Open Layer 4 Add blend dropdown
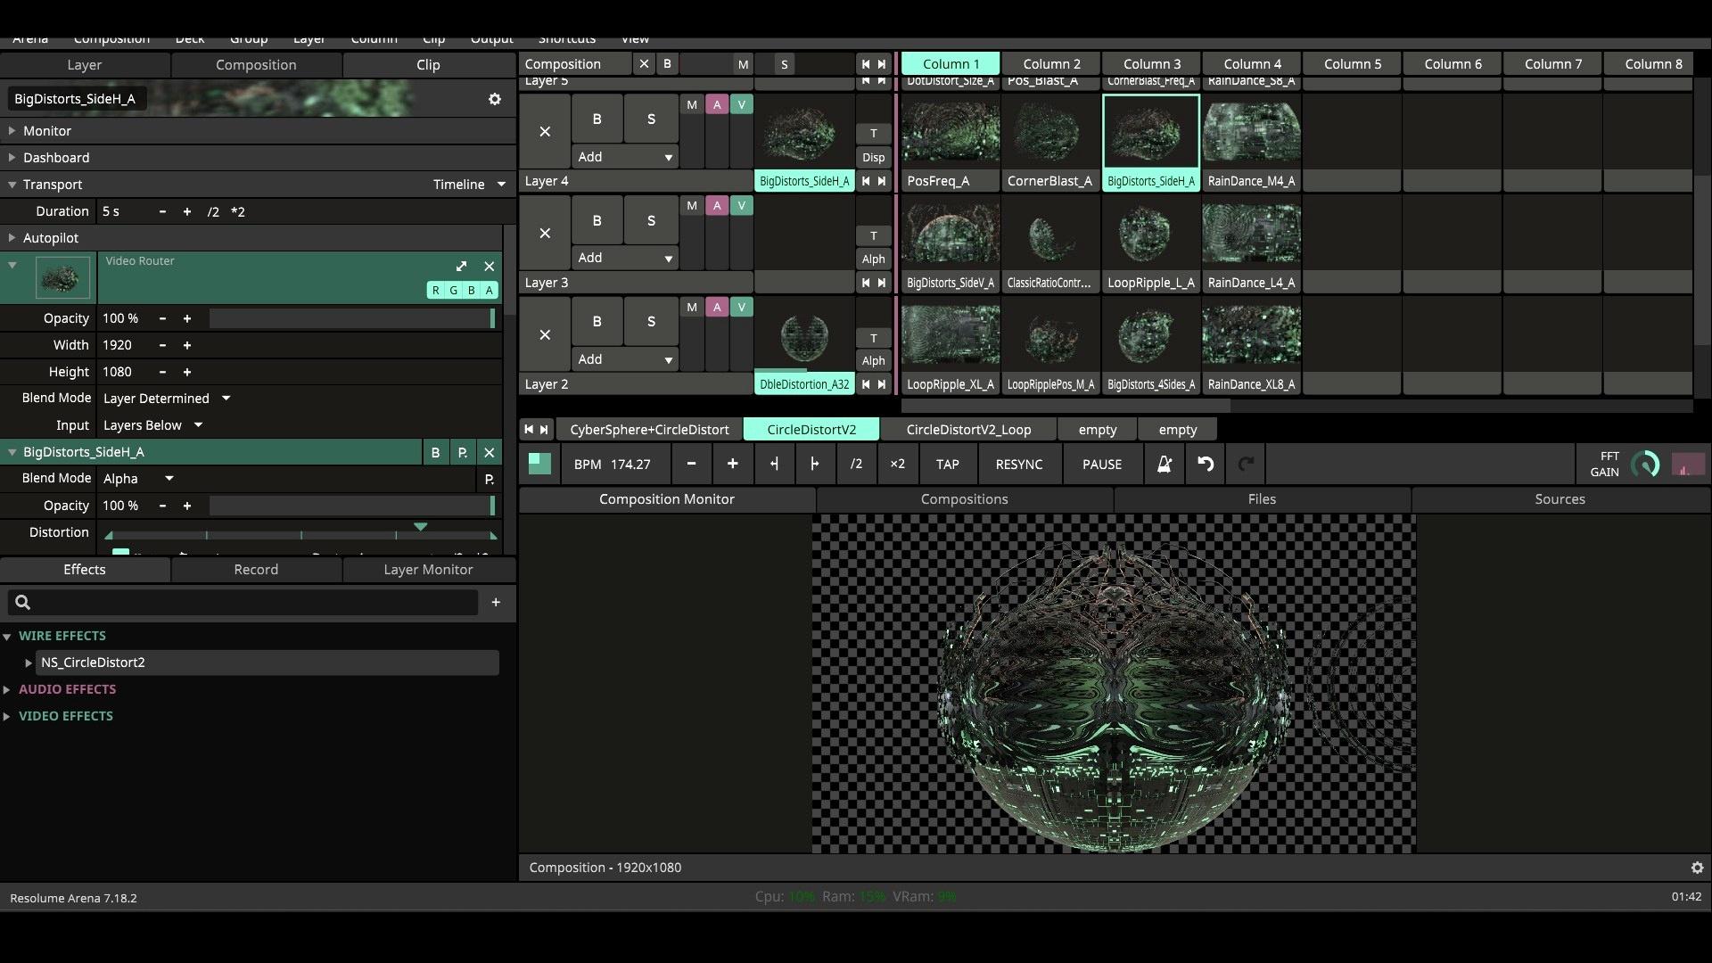Viewport: 1712px width, 963px height. (x=624, y=157)
